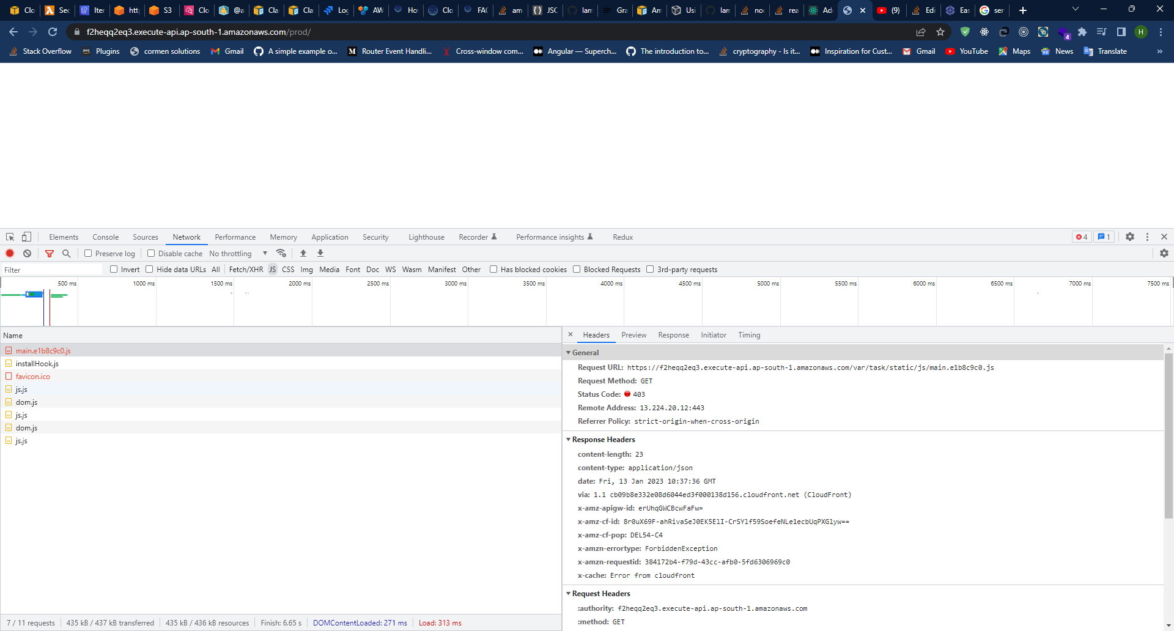
Task: Check the Invert filter checkbox
Action: [x=114, y=269]
